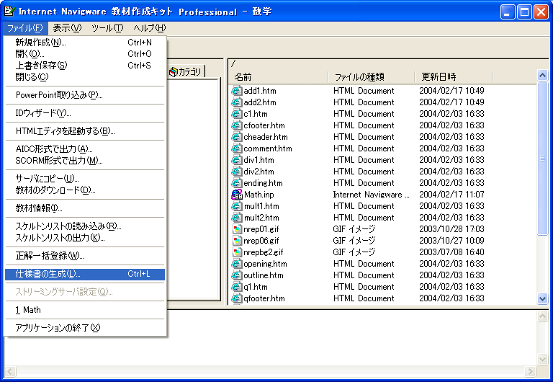Choose アプリケーションの終了(X) entry

[85, 328]
